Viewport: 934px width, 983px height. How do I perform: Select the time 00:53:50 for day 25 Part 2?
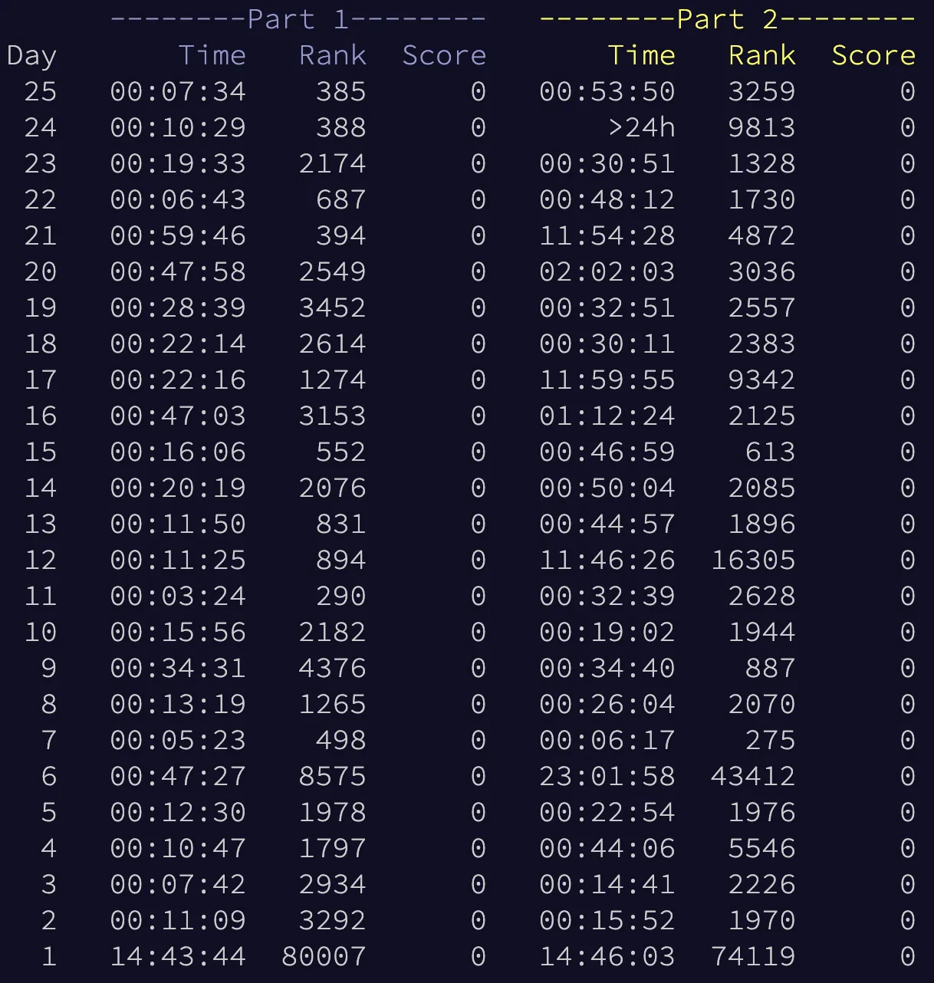pyautogui.click(x=607, y=91)
